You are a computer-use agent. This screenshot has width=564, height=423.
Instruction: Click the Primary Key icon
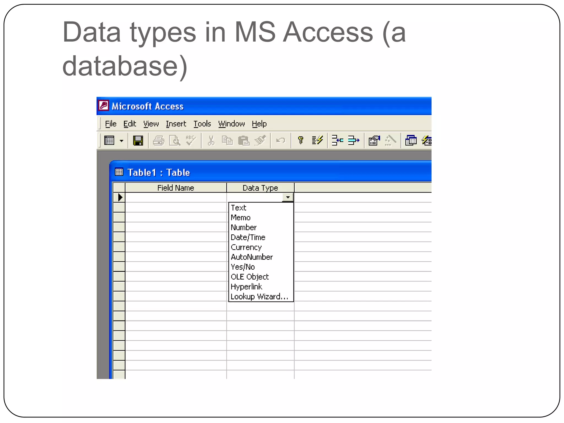click(x=301, y=141)
